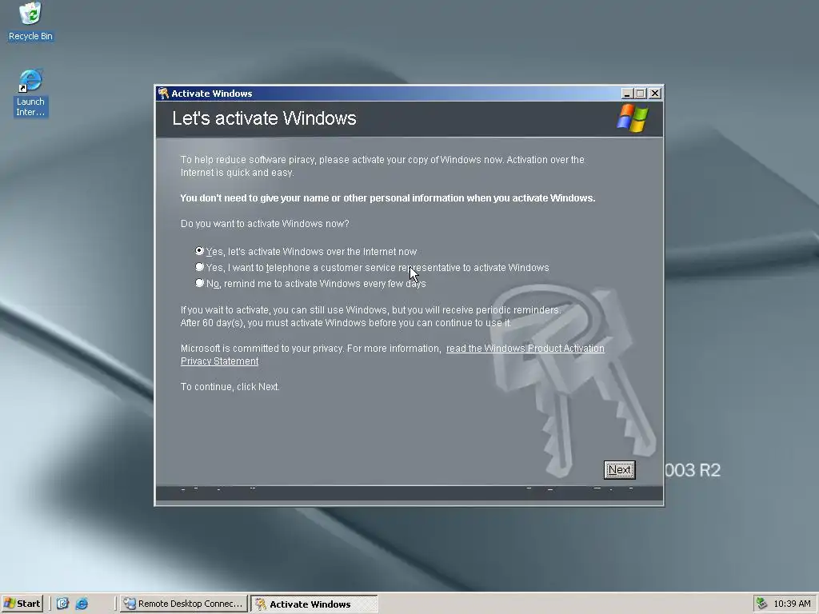
Task: Open the Start menu
Action: pos(22,604)
